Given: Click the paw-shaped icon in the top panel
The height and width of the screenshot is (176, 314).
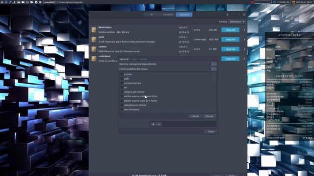Looking at the screenshot, I should [40, 2].
